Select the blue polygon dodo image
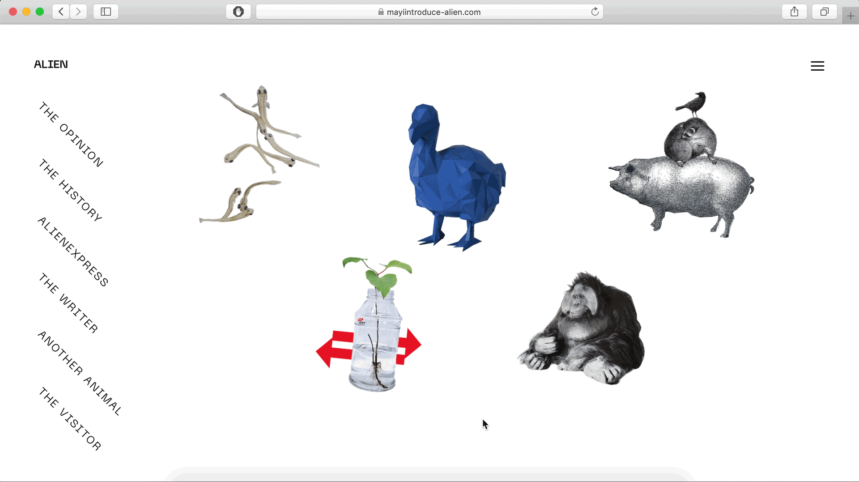 tap(457, 177)
